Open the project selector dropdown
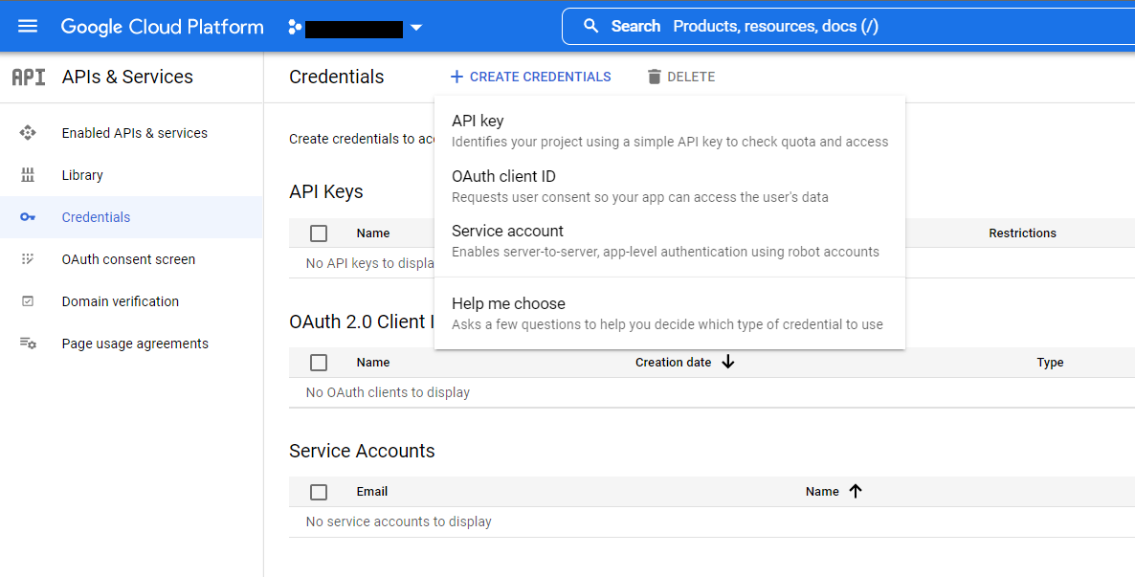The width and height of the screenshot is (1135, 577). click(416, 27)
